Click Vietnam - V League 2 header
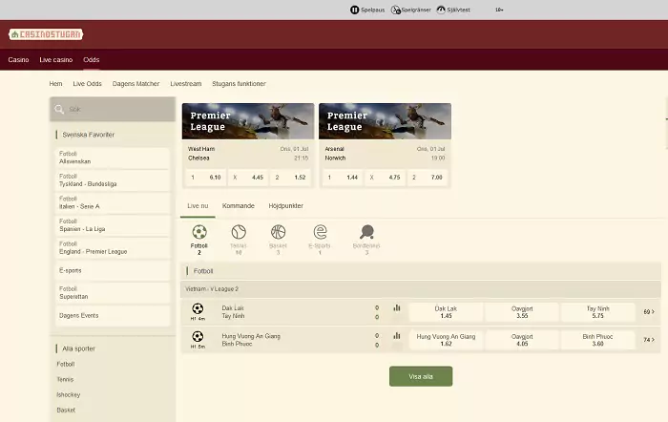Image resolution: width=668 pixels, height=422 pixels. coord(421,289)
